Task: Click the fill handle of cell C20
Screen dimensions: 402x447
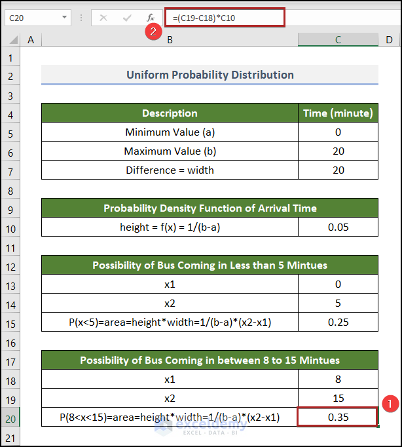Action: 378,426
